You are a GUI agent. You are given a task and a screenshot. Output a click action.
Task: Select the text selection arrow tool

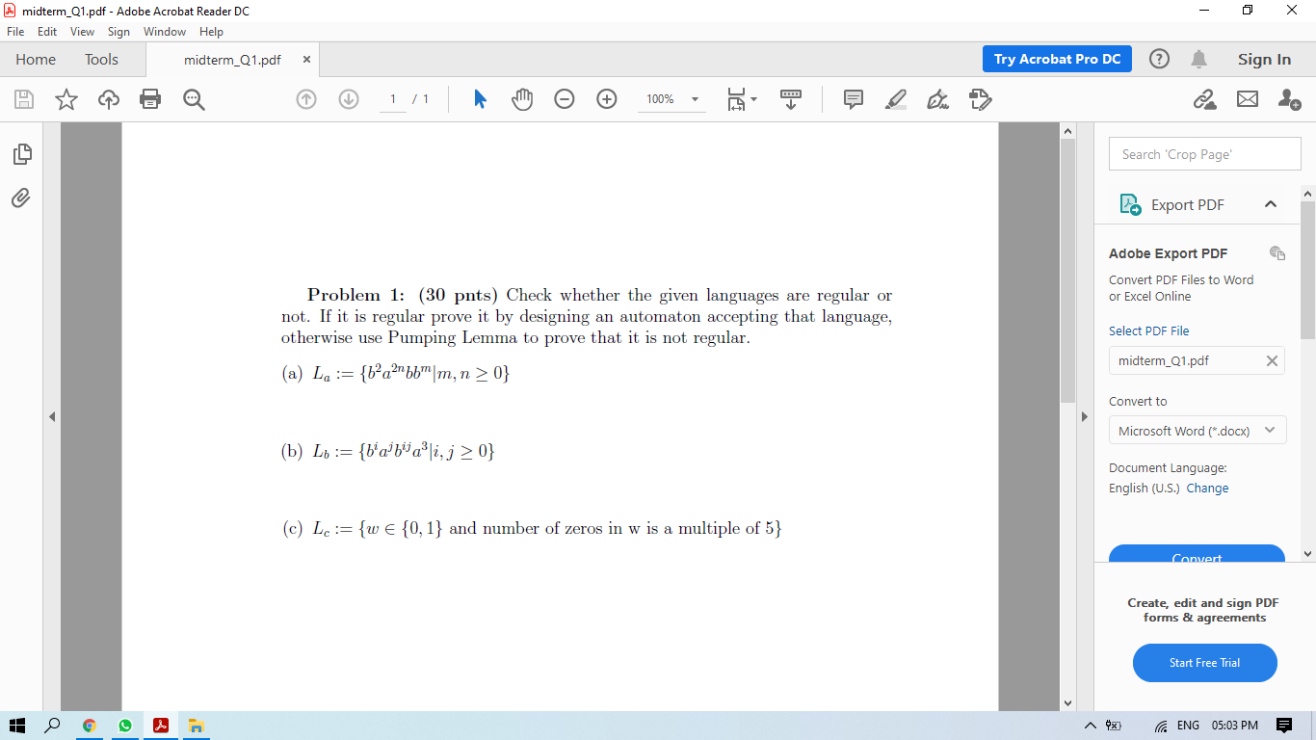pyautogui.click(x=479, y=99)
